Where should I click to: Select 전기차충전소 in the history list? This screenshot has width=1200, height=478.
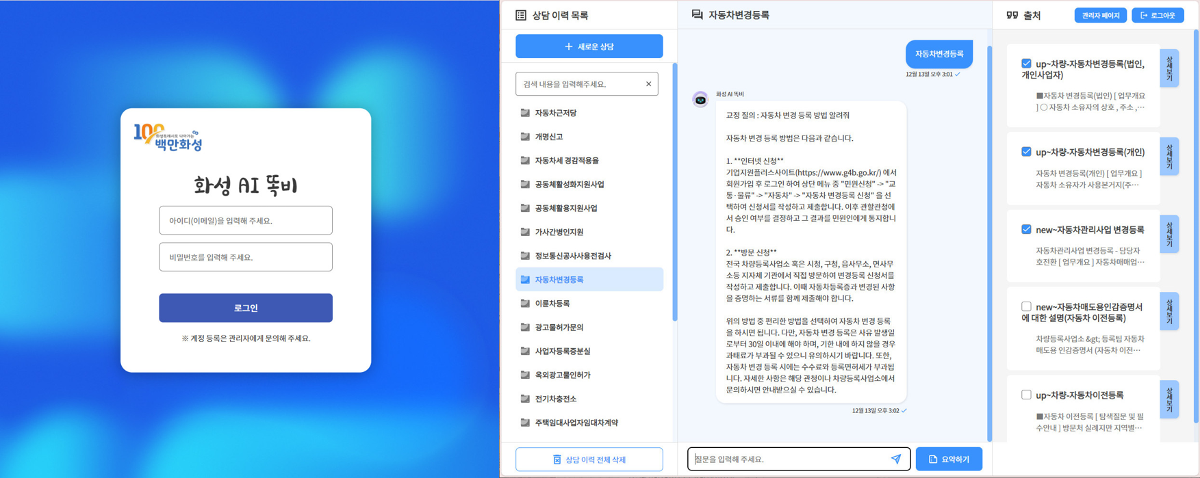click(x=555, y=399)
